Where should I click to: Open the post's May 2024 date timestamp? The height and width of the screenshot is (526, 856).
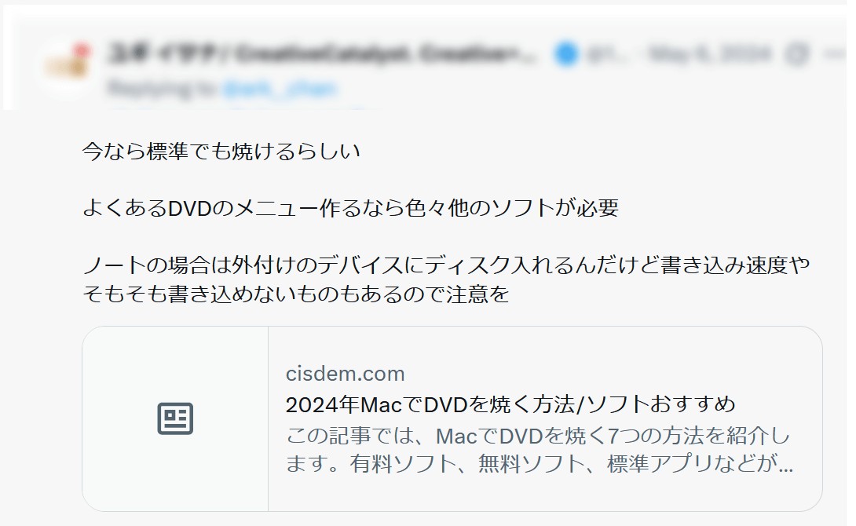(x=710, y=54)
